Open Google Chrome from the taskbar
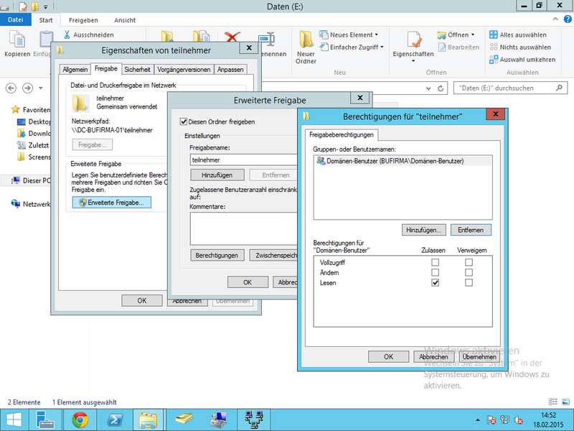 pyautogui.click(x=80, y=420)
